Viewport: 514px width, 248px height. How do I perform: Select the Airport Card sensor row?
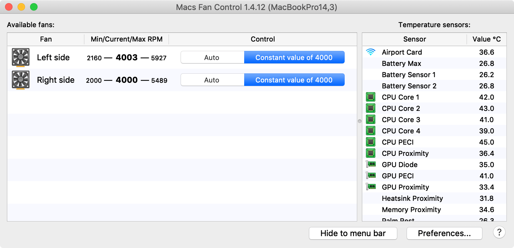(434, 52)
